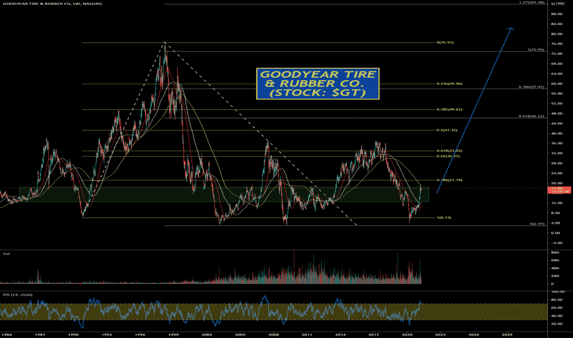Click 12.00 on the price axis

coord(556,203)
